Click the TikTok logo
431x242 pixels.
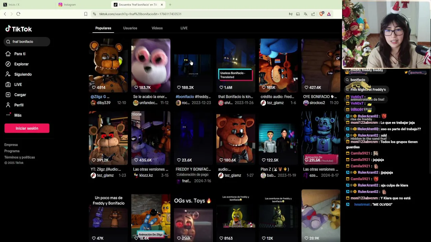click(x=19, y=29)
